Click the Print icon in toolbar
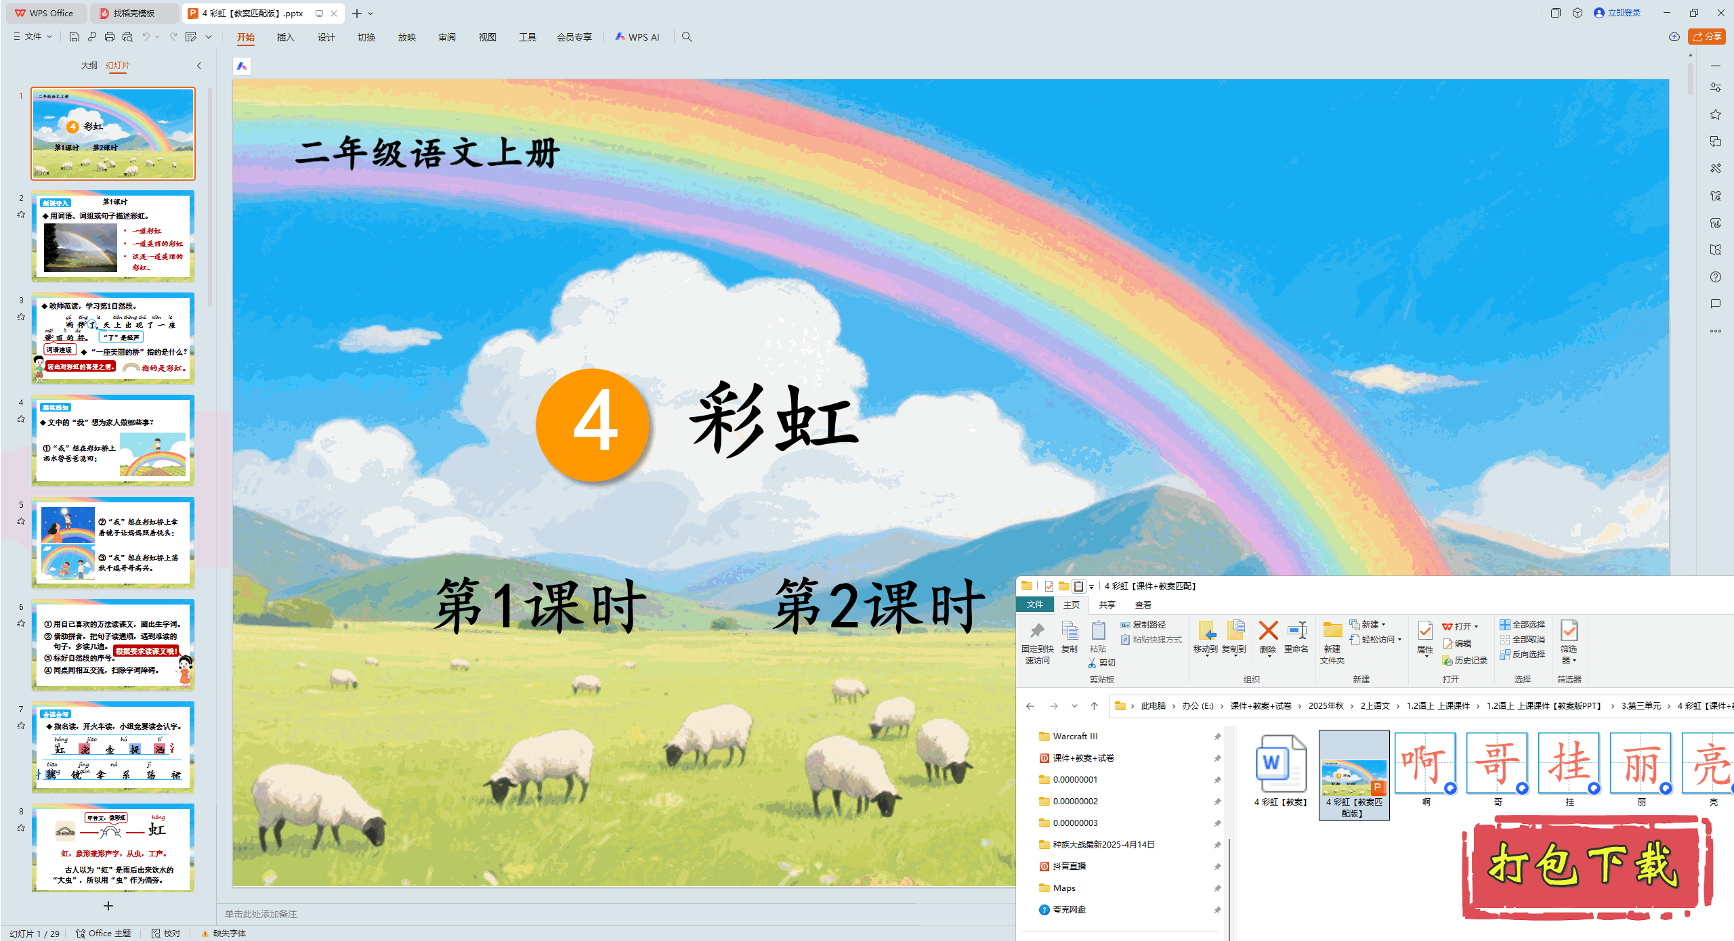Viewport: 1734px width, 941px height. tap(110, 37)
